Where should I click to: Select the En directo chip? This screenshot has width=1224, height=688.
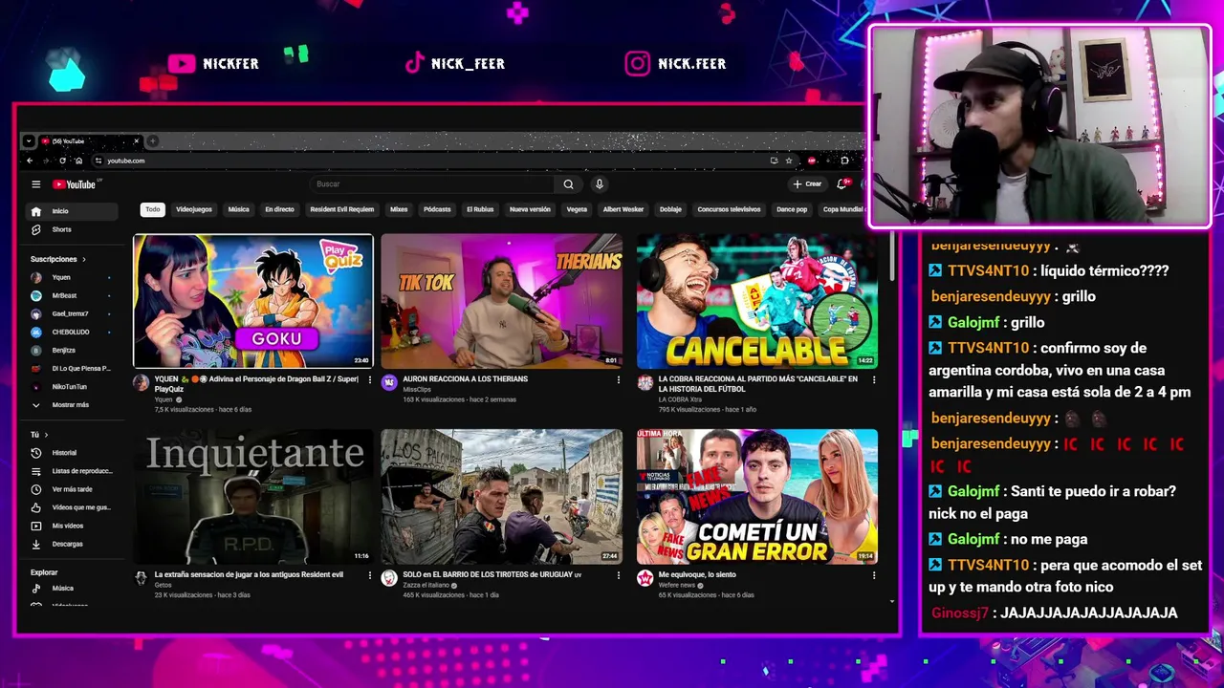[279, 209]
